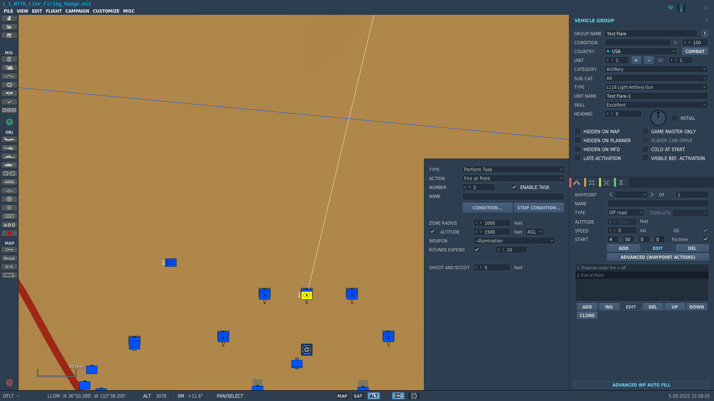Select the add ship group tool
The width and height of the screenshot is (714, 401).
point(9,156)
